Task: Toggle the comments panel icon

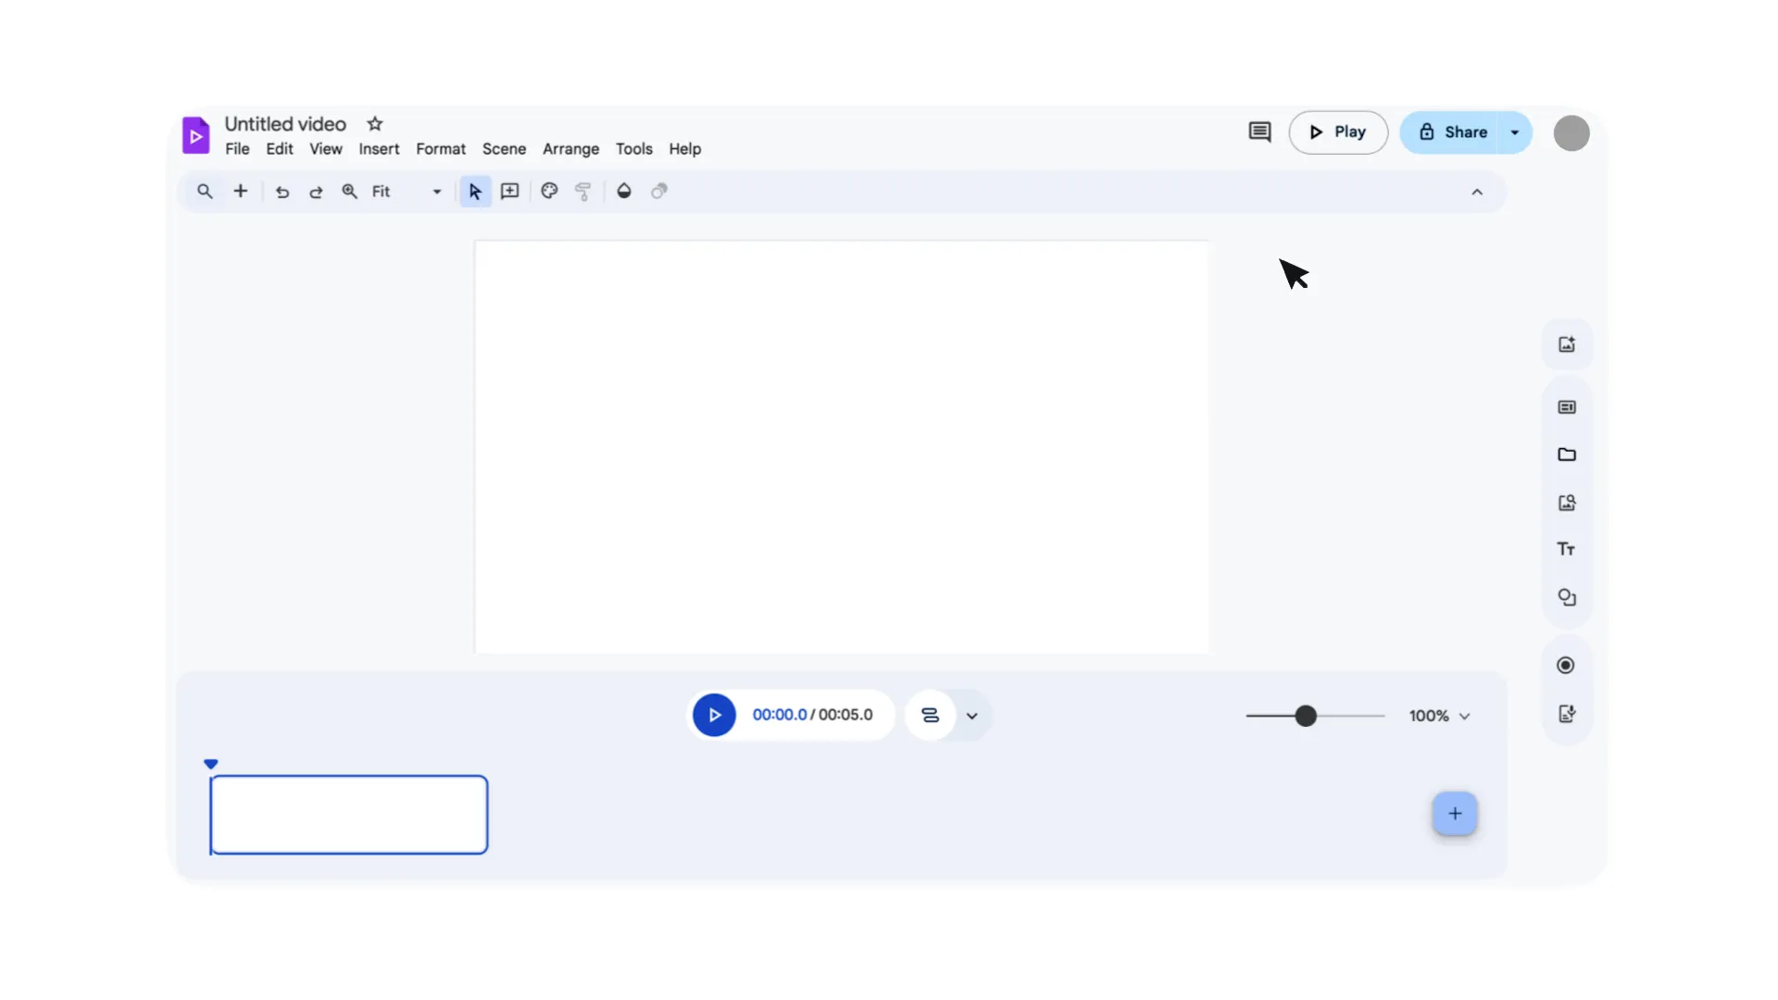Action: point(1260,131)
